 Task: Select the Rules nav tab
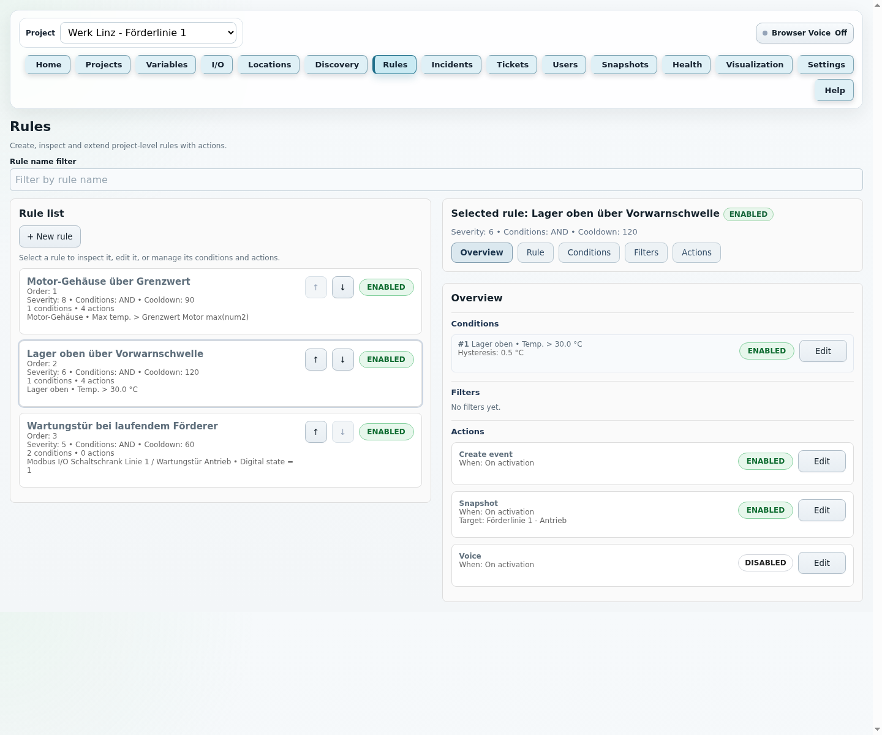[x=395, y=64]
